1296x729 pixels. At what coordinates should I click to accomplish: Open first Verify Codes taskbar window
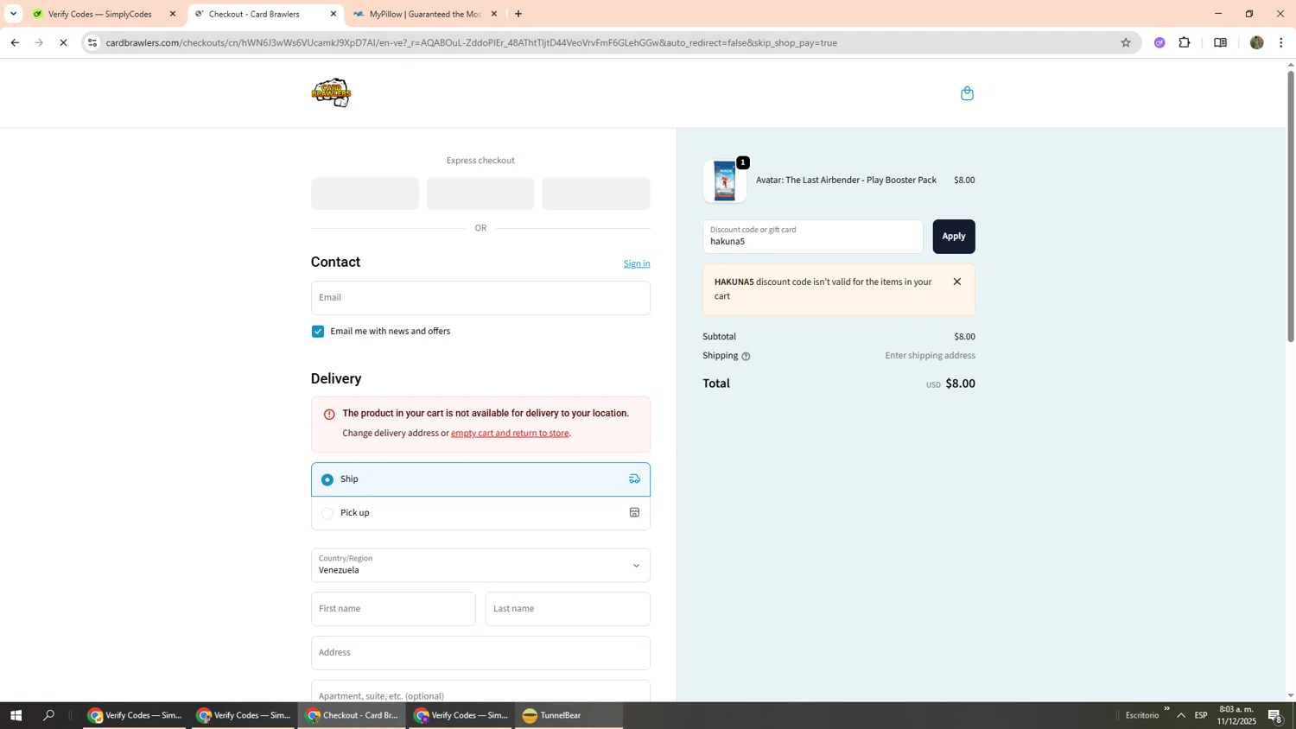135,715
